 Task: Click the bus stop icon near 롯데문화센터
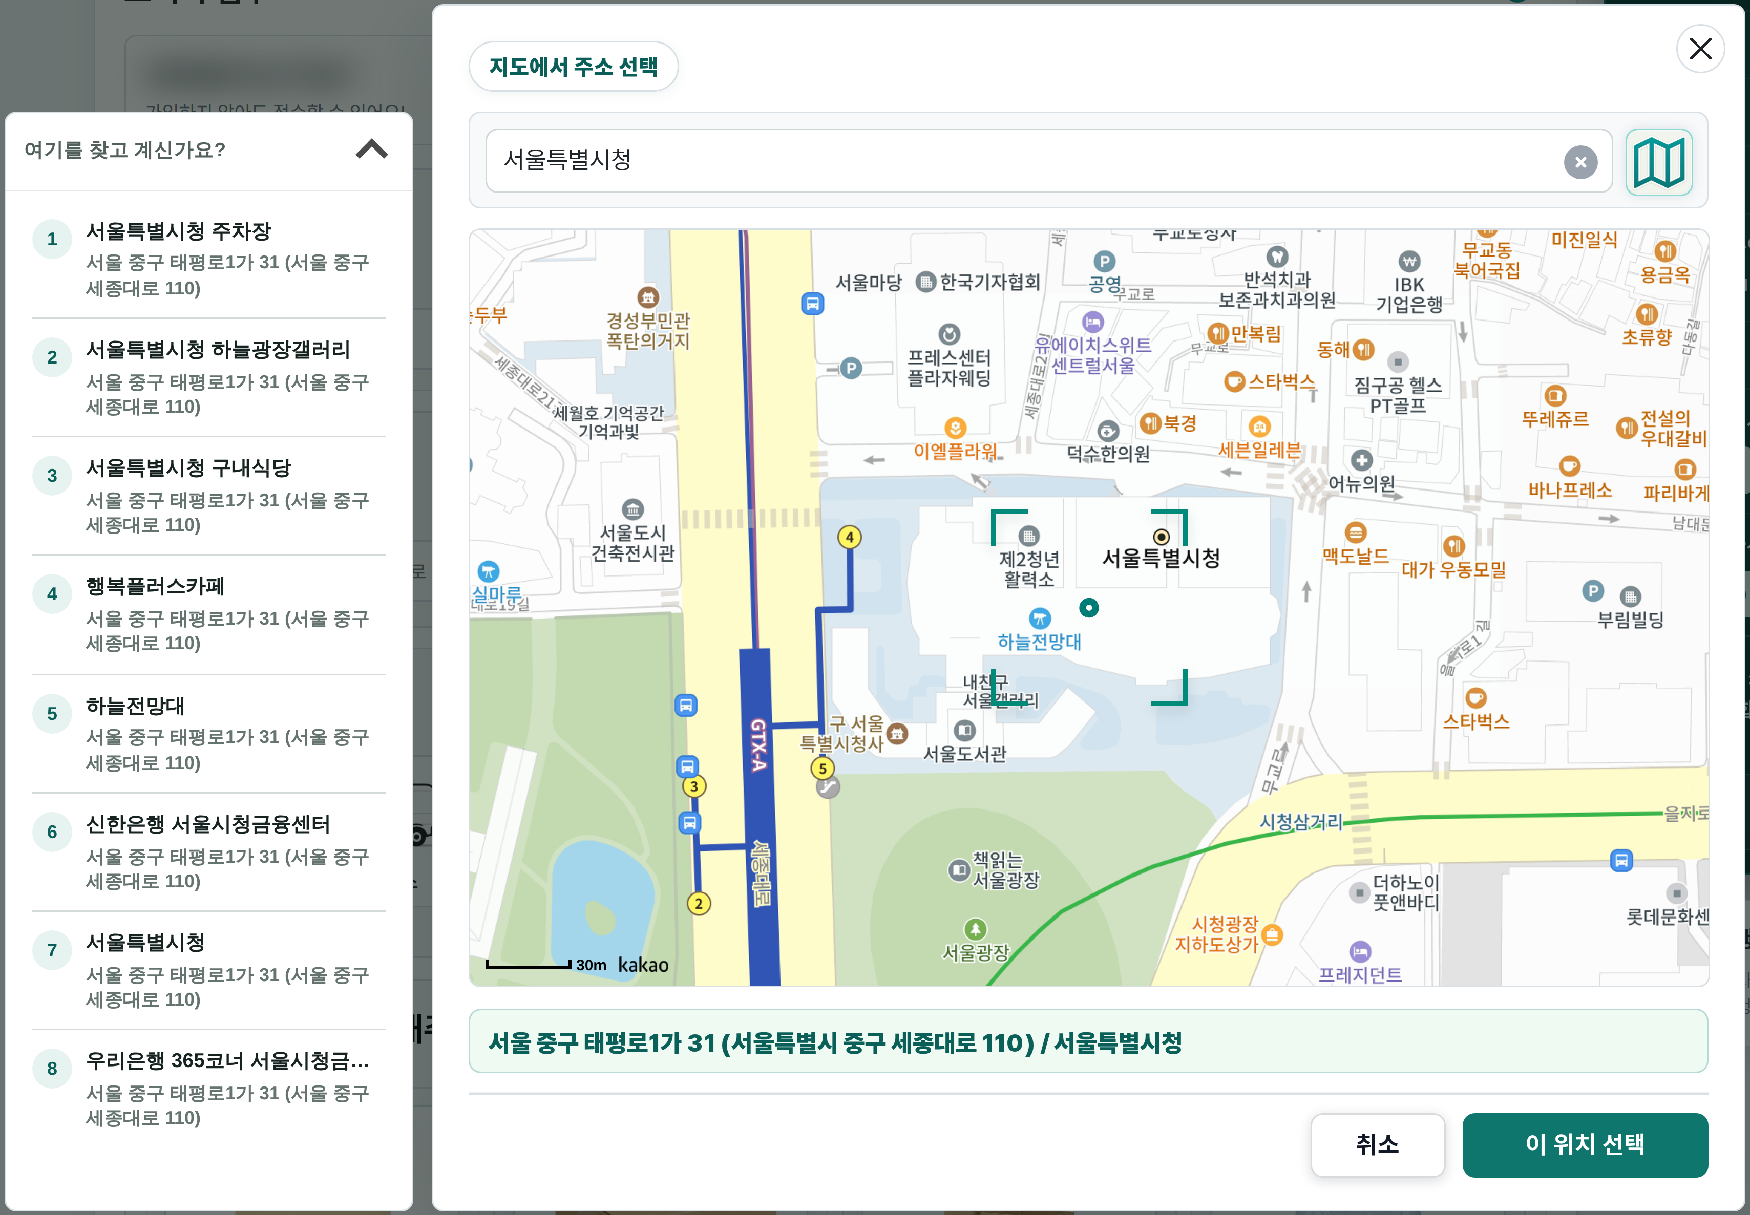1621,860
